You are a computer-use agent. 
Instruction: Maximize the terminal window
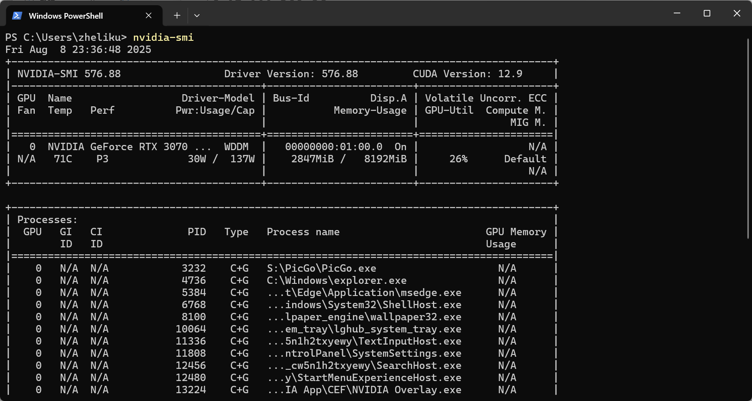707,13
